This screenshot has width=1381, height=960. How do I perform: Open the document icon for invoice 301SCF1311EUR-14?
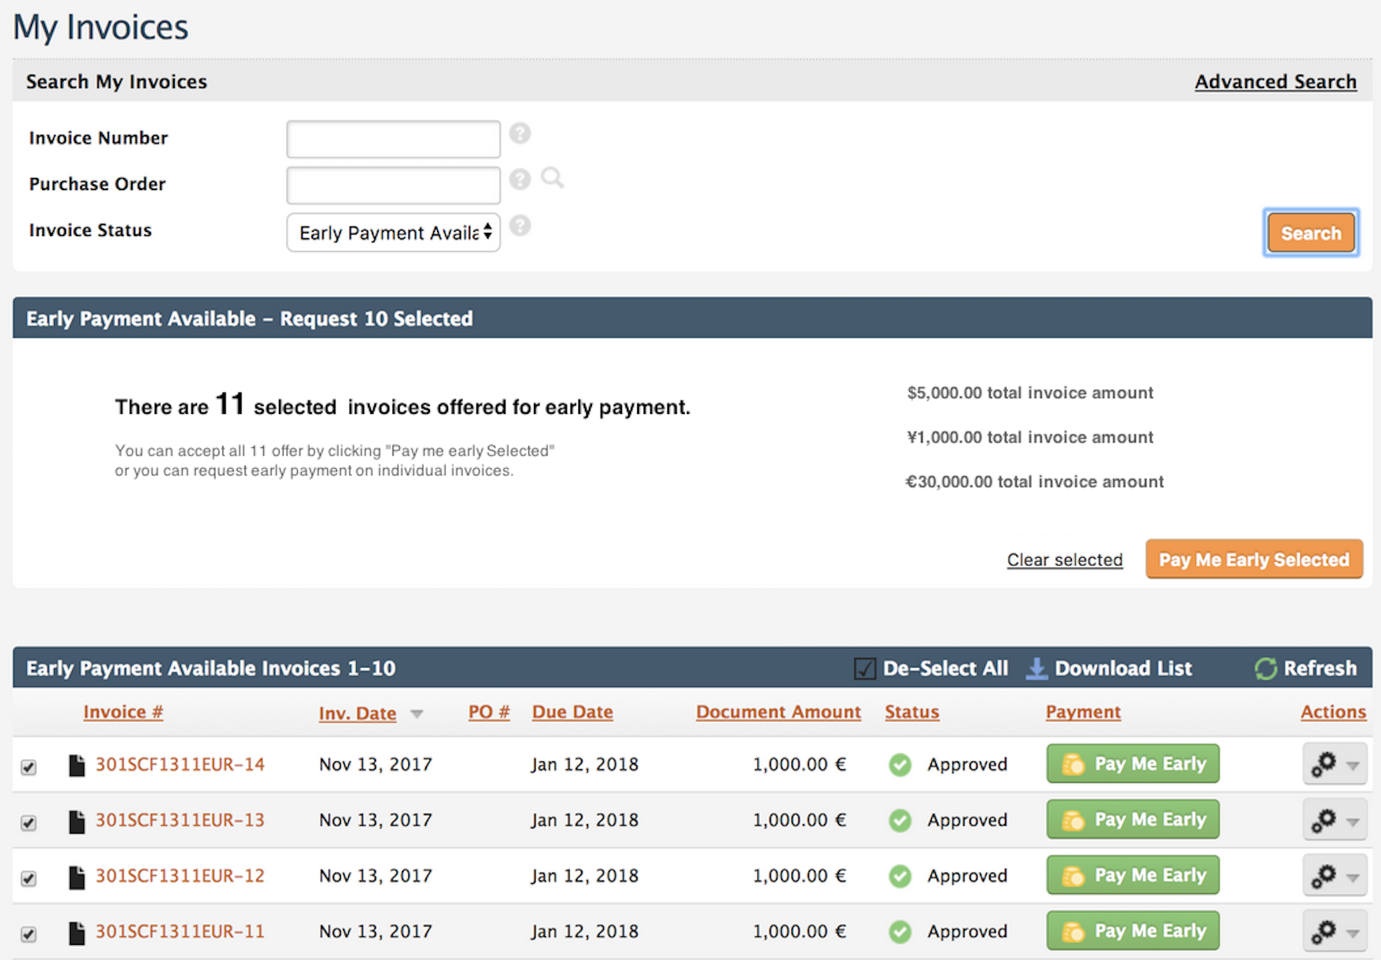76,765
